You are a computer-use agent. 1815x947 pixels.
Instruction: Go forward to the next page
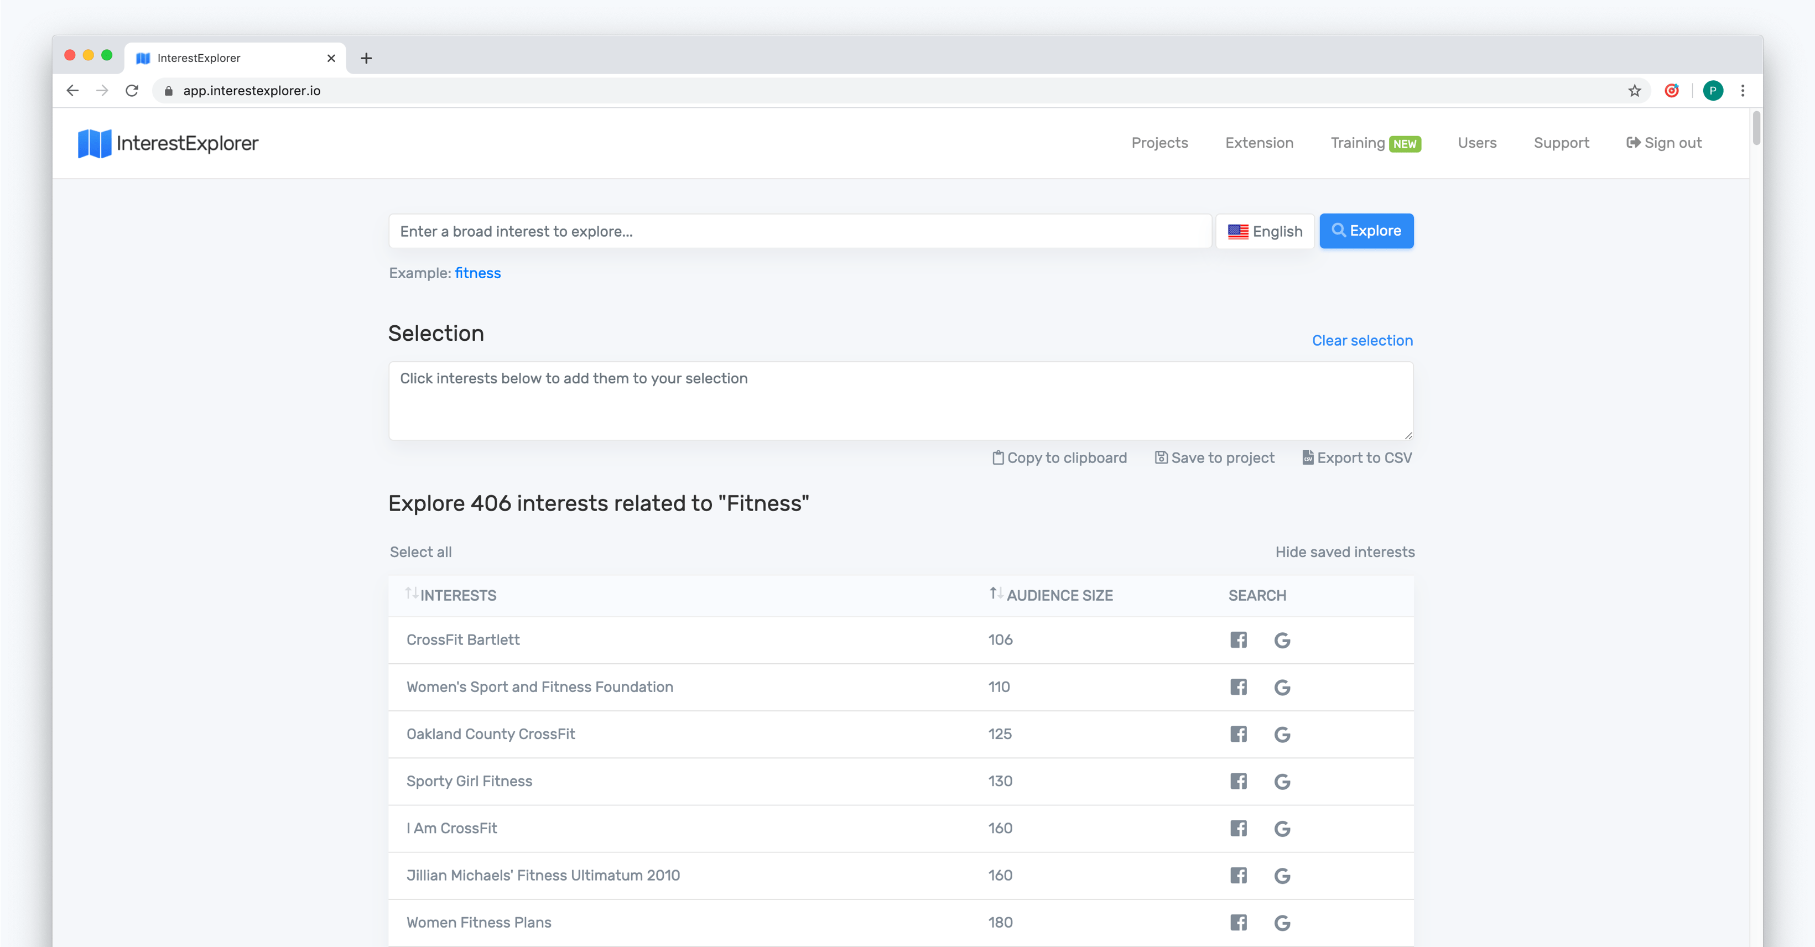(102, 91)
